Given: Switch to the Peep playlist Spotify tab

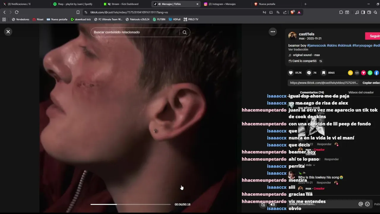Looking at the screenshot, I should point(75,4).
